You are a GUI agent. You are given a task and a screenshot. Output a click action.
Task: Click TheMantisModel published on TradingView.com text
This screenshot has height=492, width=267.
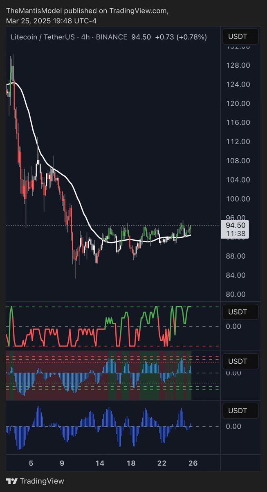pos(88,11)
